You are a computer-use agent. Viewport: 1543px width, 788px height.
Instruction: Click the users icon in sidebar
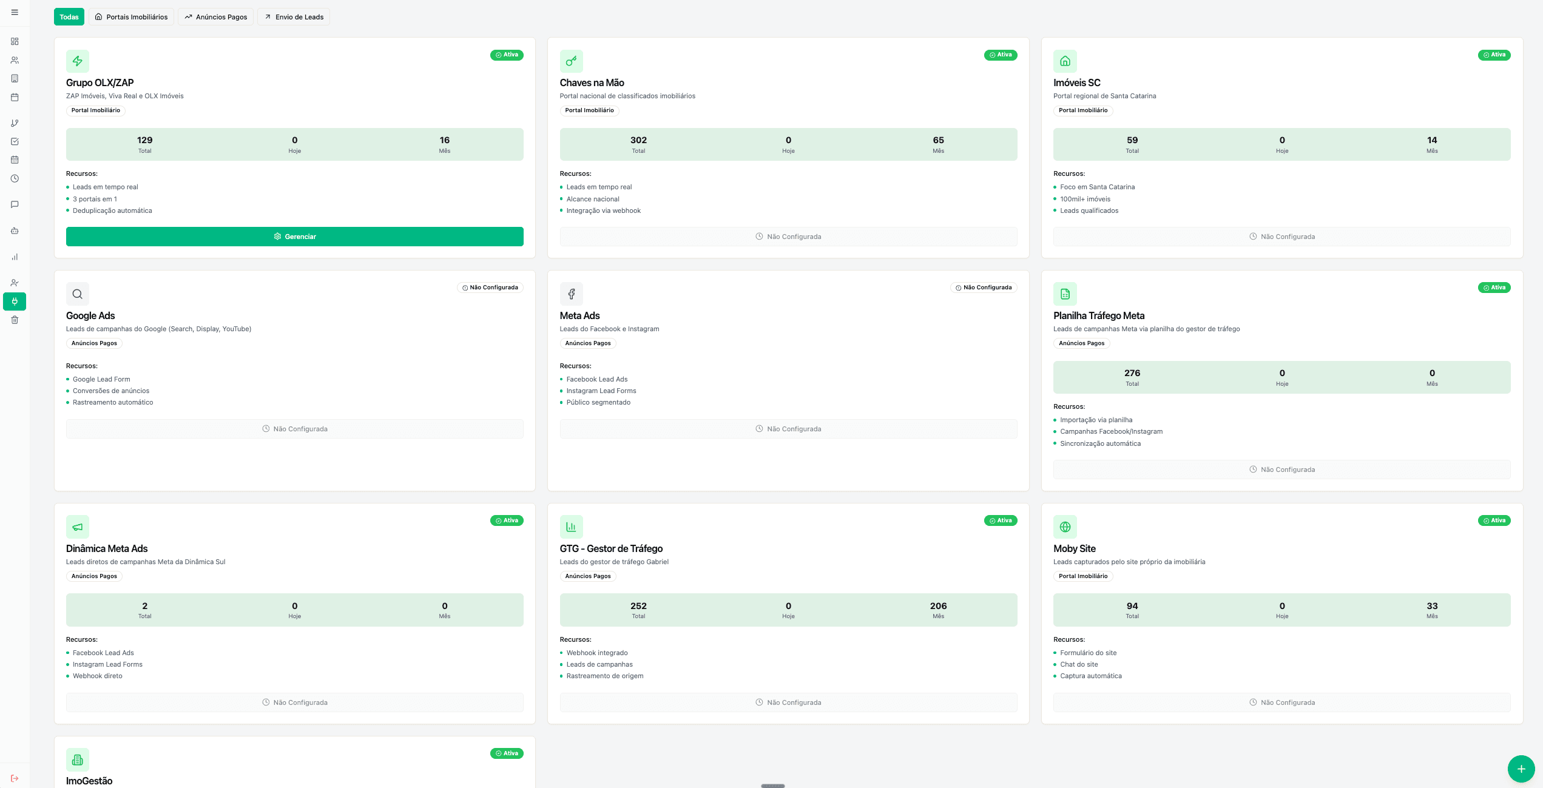(x=15, y=60)
